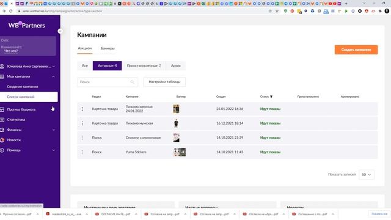
Task: Click the Помощь sidebar icon
Action: point(2,150)
